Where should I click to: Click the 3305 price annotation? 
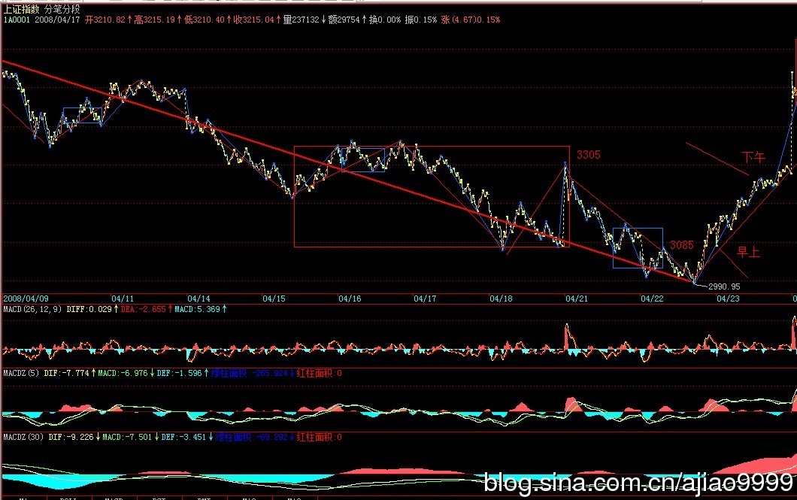(x=588, y=155)
